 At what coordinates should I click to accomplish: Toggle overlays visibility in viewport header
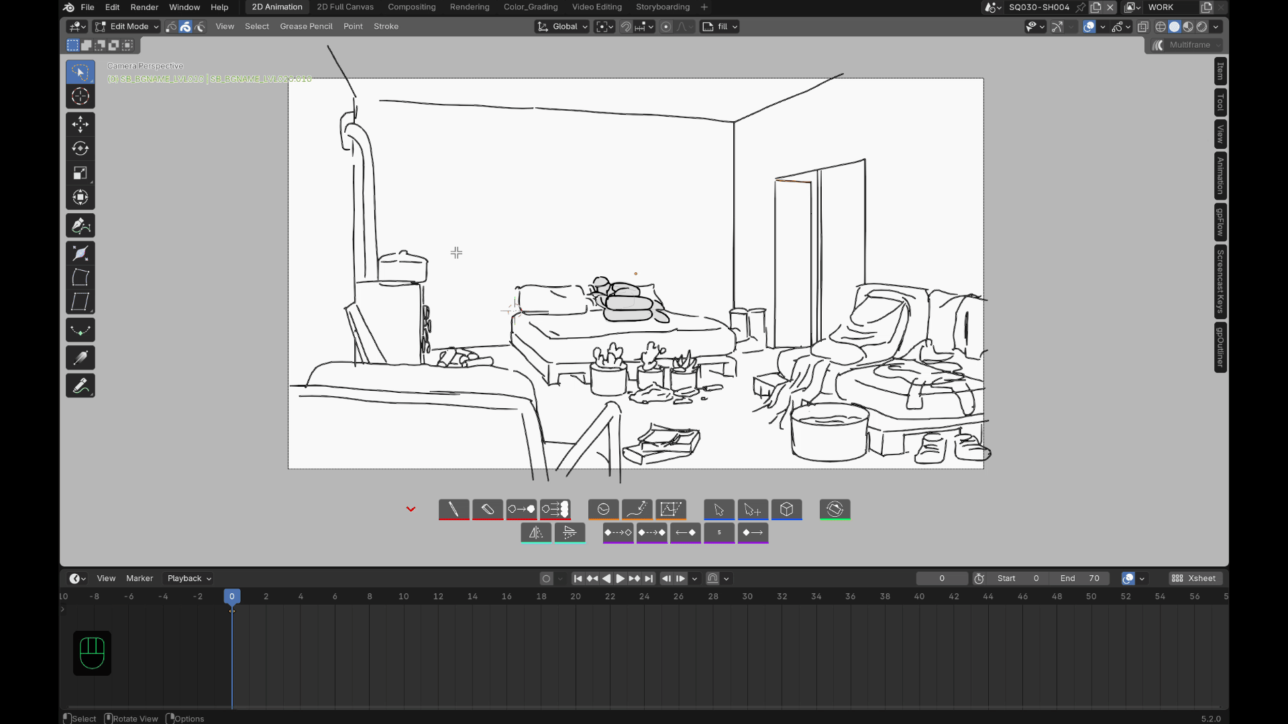tap(1089, 27)
